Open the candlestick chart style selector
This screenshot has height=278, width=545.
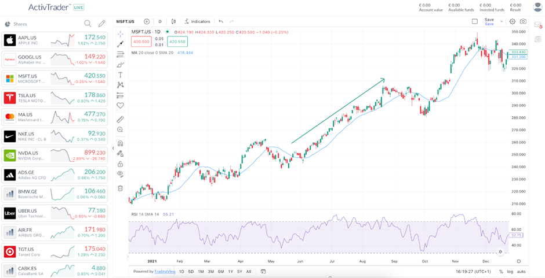(173, 21)
